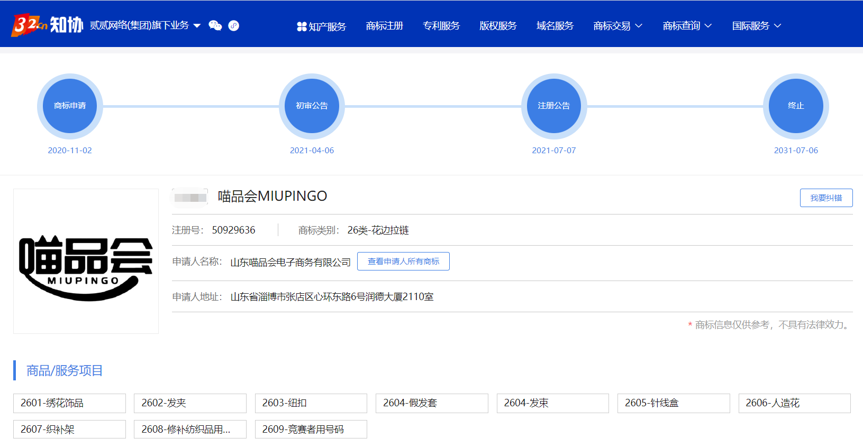Select the 2607-织补架 item

point(69,429)
